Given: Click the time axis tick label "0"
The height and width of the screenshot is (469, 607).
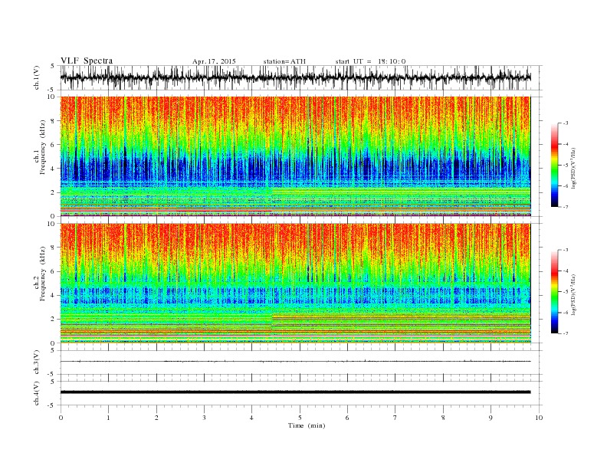Looking at the screenshot, I should click(61, 418).
